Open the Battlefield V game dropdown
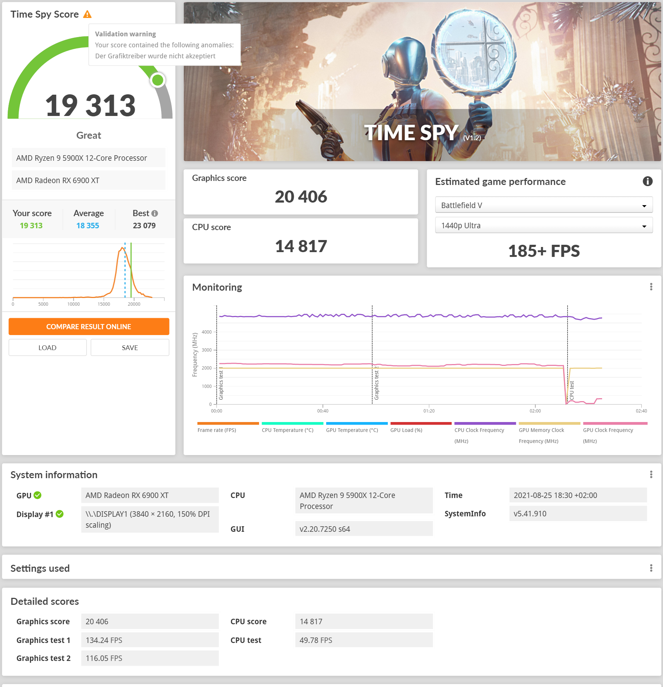 tap(544, 205)
